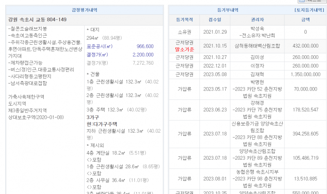327x194 pixels.
Task: Click the 결정가(㎡) value 2,200,000
Action: pyautogui.click(x=143, y=54)
